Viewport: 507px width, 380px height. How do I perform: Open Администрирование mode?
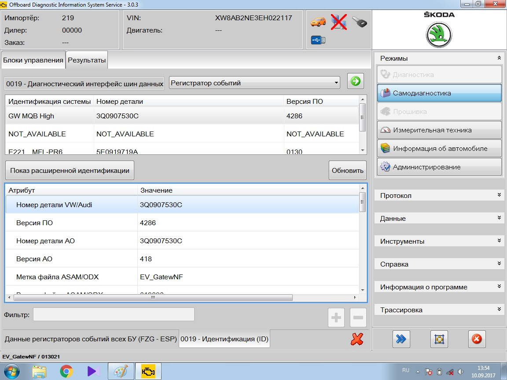pyautogui.click(x=439, y=167)
